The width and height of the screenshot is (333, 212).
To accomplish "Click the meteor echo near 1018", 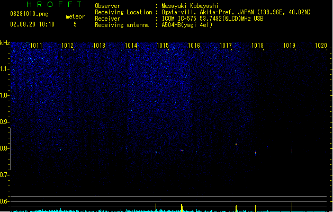I will click(x=256, y=153).
